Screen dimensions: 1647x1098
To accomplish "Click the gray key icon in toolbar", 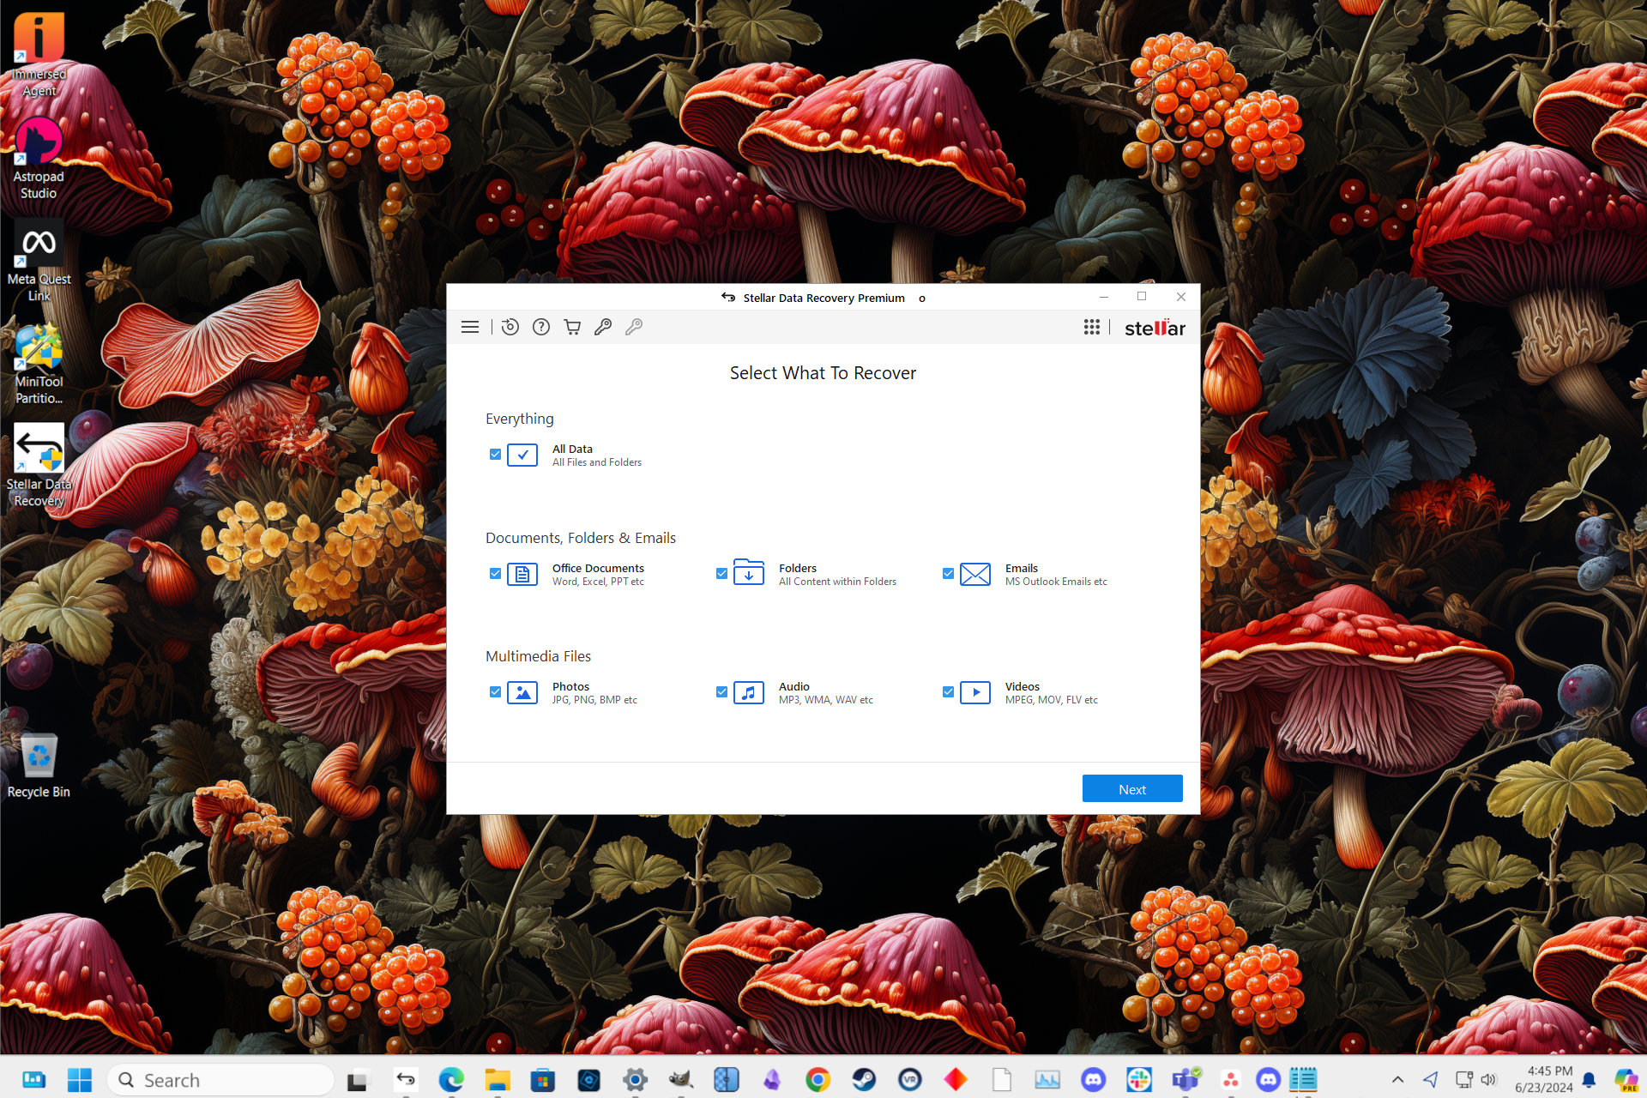I will click(634, 327).
